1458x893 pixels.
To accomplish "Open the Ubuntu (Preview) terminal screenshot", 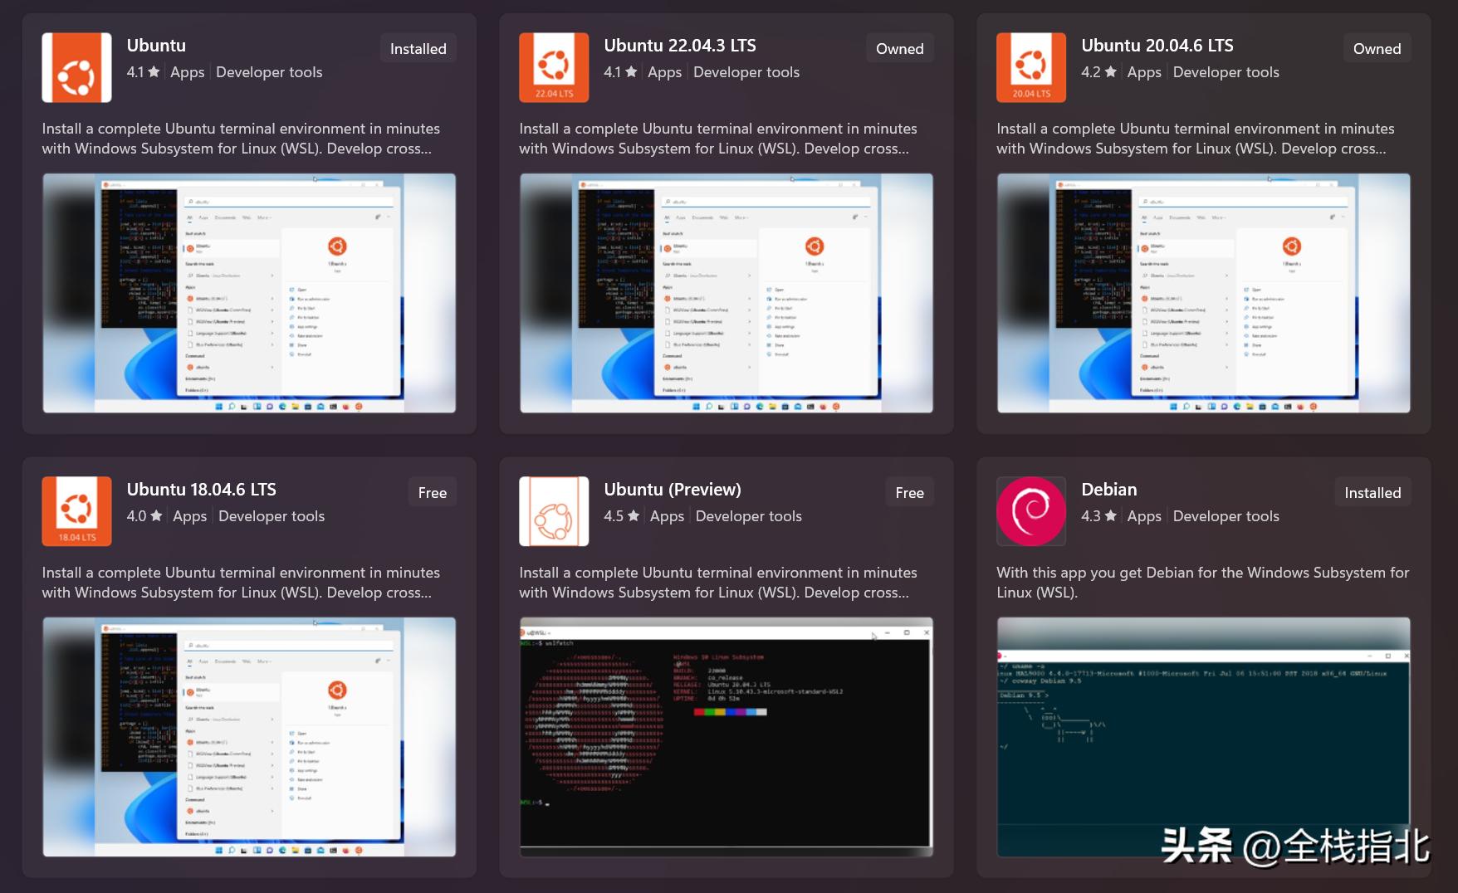I will click(727, 737).
